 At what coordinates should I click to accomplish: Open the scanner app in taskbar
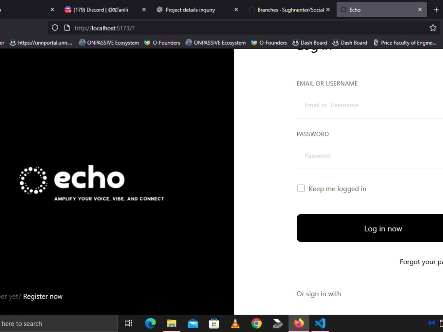pos(277,323)
